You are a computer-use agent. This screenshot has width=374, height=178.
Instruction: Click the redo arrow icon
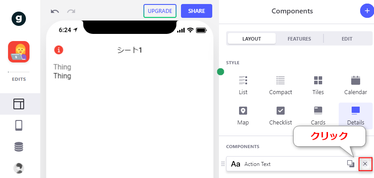pyautogui.click(x=71, y=11)
